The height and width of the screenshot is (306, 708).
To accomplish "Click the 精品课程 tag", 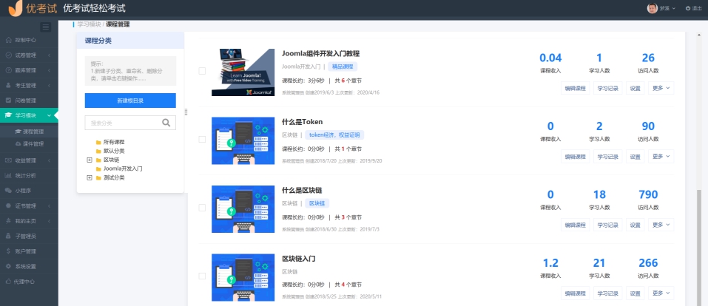I will [x=343, y=67].
